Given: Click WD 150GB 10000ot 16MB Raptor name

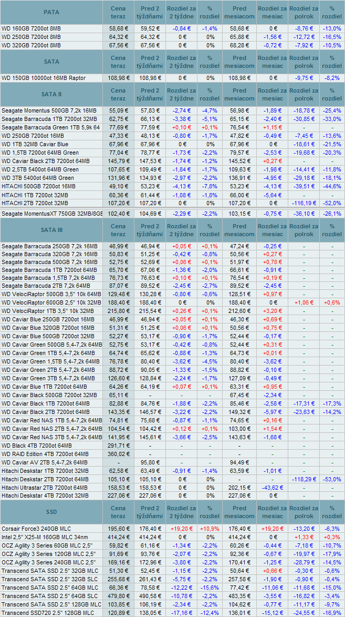Looking at the screenshot, I should point(44,78).
